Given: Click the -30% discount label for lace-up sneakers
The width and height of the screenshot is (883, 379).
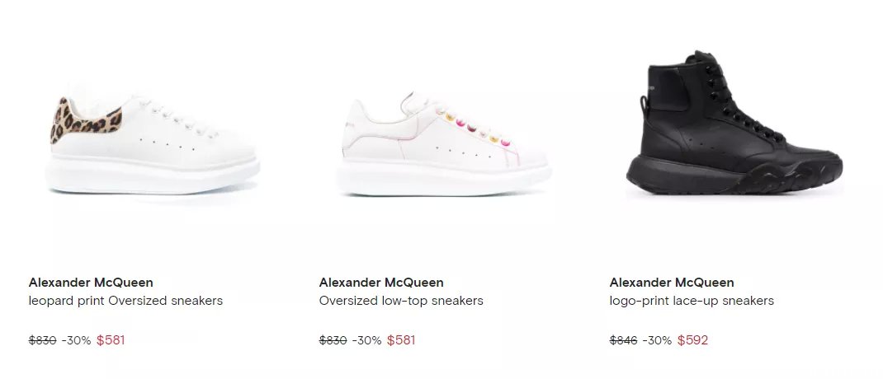Looking at the screenshot, I should point(657,340).
